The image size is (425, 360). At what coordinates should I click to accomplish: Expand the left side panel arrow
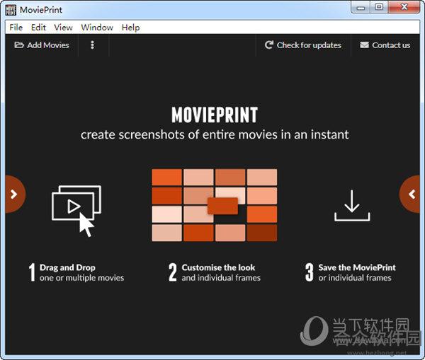(14, 194)
